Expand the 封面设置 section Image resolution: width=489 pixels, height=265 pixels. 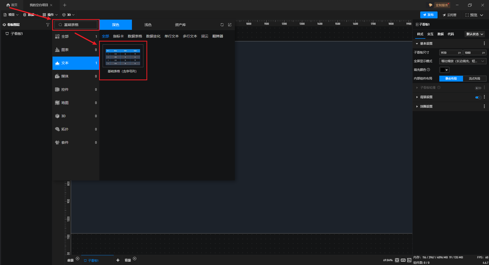tap(426, 107)
